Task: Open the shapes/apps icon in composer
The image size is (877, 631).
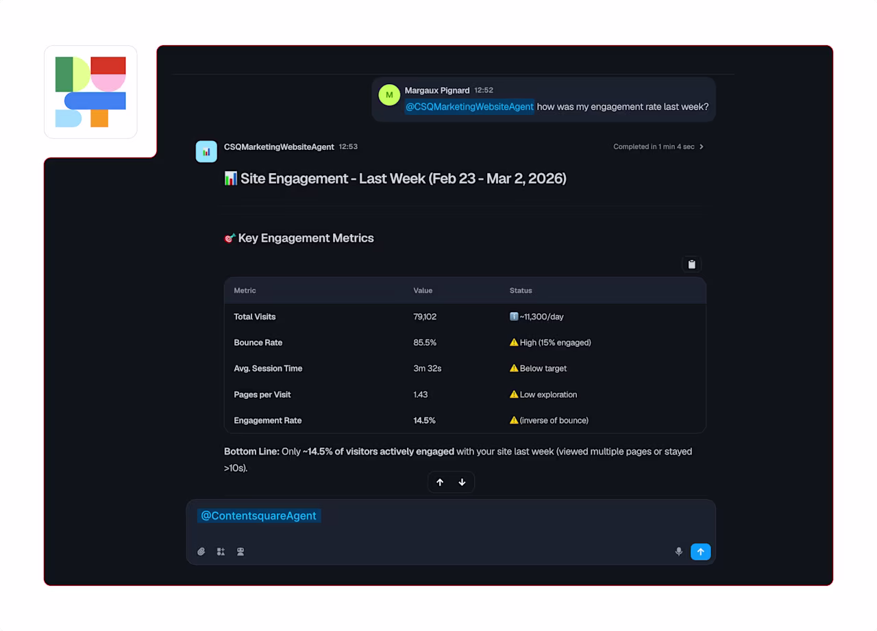Action: click(221, 552)
